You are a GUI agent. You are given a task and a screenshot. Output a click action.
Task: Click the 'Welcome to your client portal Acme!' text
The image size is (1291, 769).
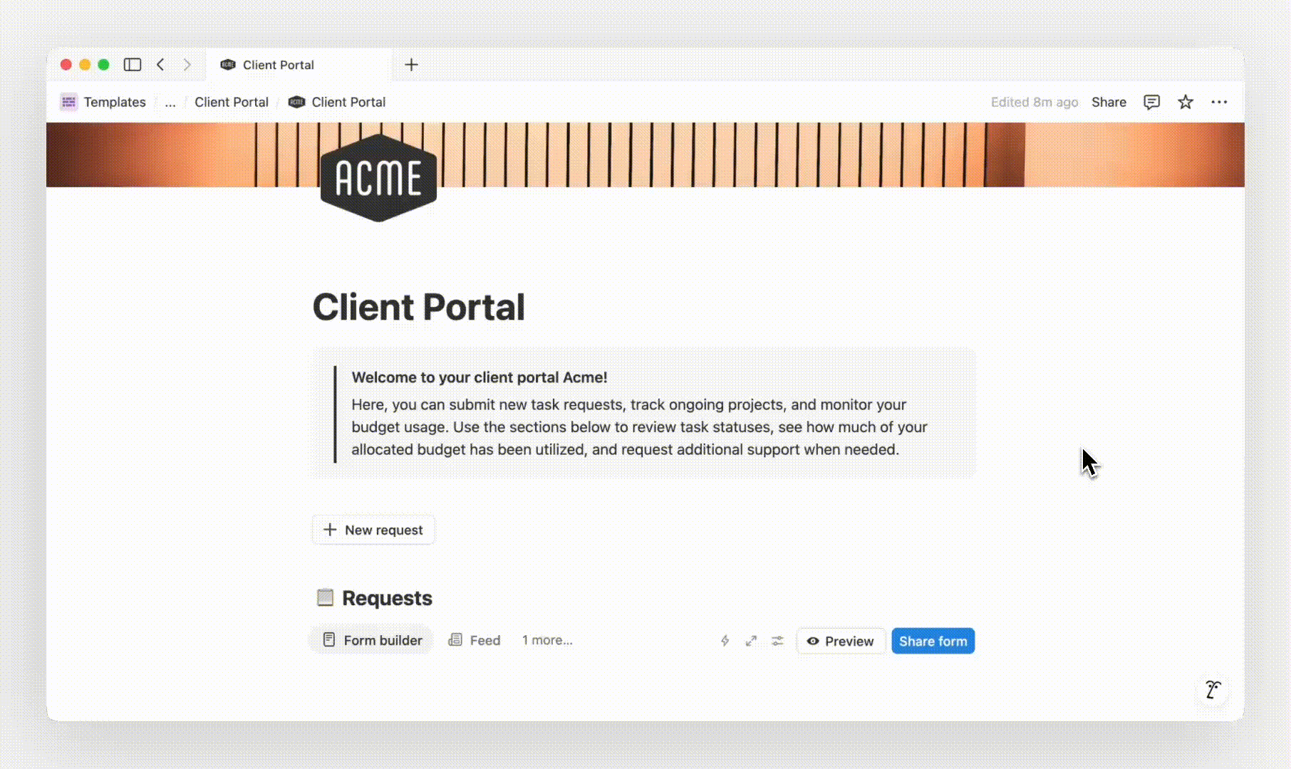(479, 377)
